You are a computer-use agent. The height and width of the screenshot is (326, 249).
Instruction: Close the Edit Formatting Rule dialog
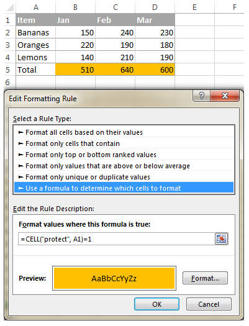225,96
